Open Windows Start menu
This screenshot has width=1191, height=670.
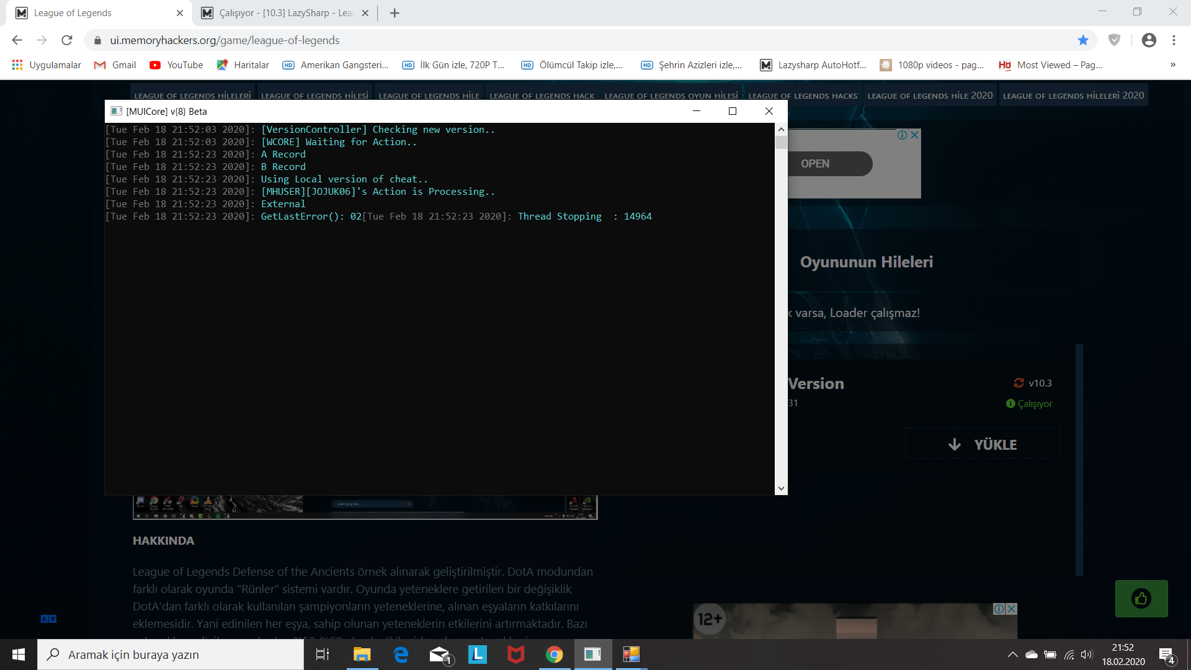click(x=19, y=654)
